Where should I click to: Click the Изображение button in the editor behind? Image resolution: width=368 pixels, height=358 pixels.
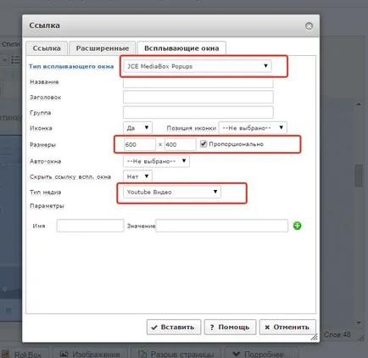pyautogui.click(x=90, y=354)
